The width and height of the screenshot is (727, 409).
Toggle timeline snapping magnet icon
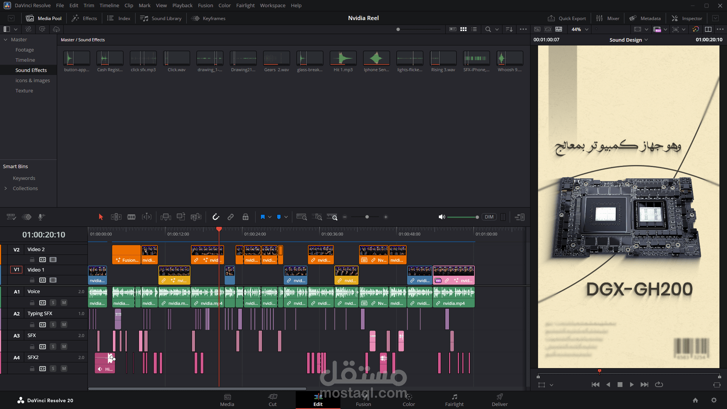point(216,217)
